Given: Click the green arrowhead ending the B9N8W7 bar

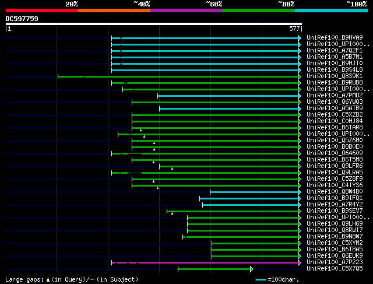Looking at the screenshot, I should (x=300, y=237).
